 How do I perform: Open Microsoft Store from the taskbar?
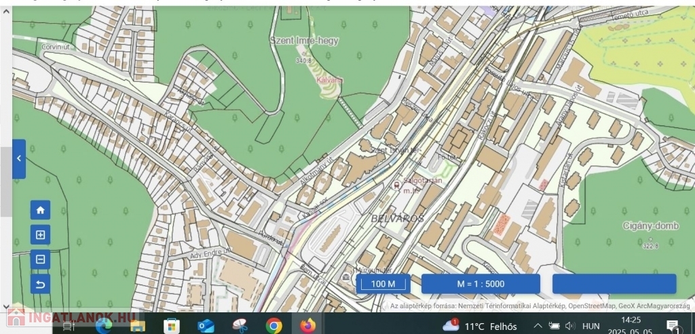point(172,326)
